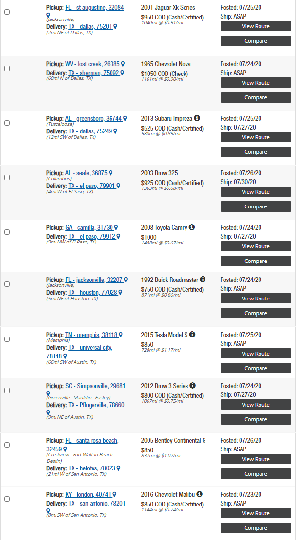Viewport: 297px width, 543px height.
Task: Open pickup link KY - london, 40741
Action: pos(88,495)
